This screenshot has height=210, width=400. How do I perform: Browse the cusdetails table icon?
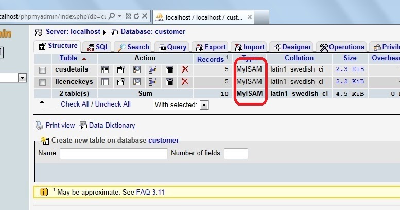[x=105, y=69]
